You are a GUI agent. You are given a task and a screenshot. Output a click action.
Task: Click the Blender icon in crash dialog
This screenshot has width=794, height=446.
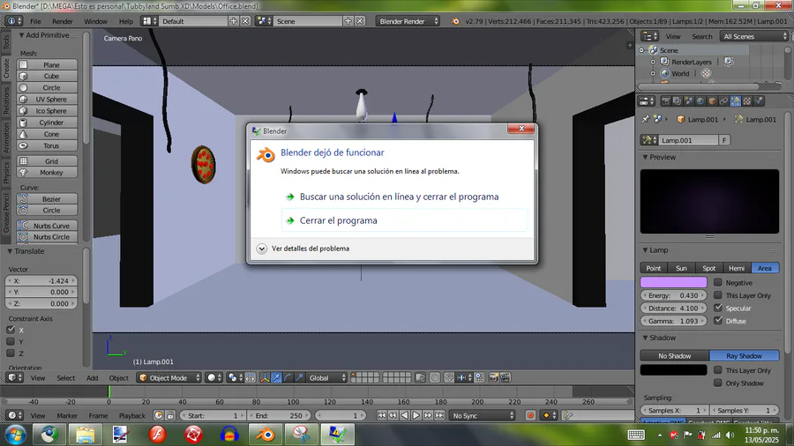(266, 154)
